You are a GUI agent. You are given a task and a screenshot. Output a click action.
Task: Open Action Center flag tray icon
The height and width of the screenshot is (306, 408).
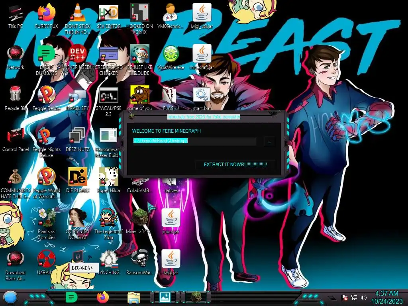(345, 297)
